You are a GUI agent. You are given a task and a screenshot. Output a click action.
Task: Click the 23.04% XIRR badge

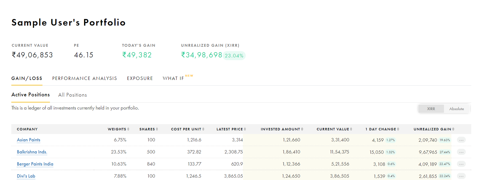tap(234, 56)
